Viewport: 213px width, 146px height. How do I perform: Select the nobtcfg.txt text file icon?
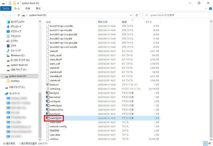[x=48, y=106]
